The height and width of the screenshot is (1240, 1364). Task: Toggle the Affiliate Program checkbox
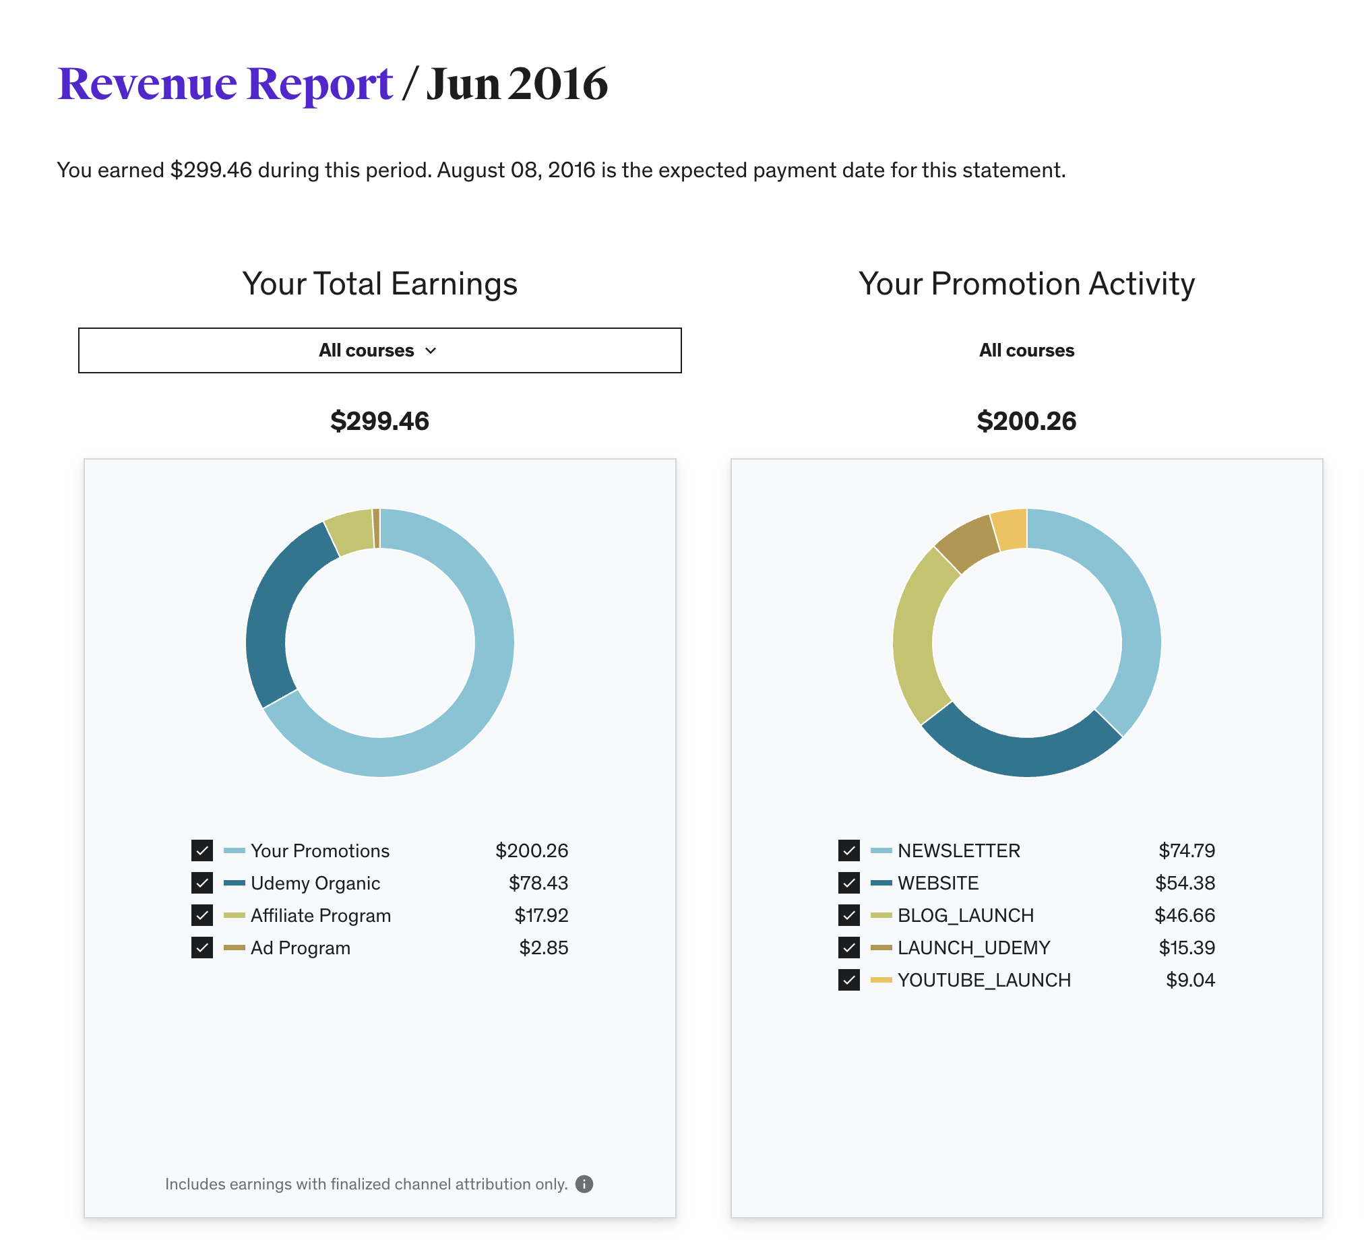[x=201, y=915]
